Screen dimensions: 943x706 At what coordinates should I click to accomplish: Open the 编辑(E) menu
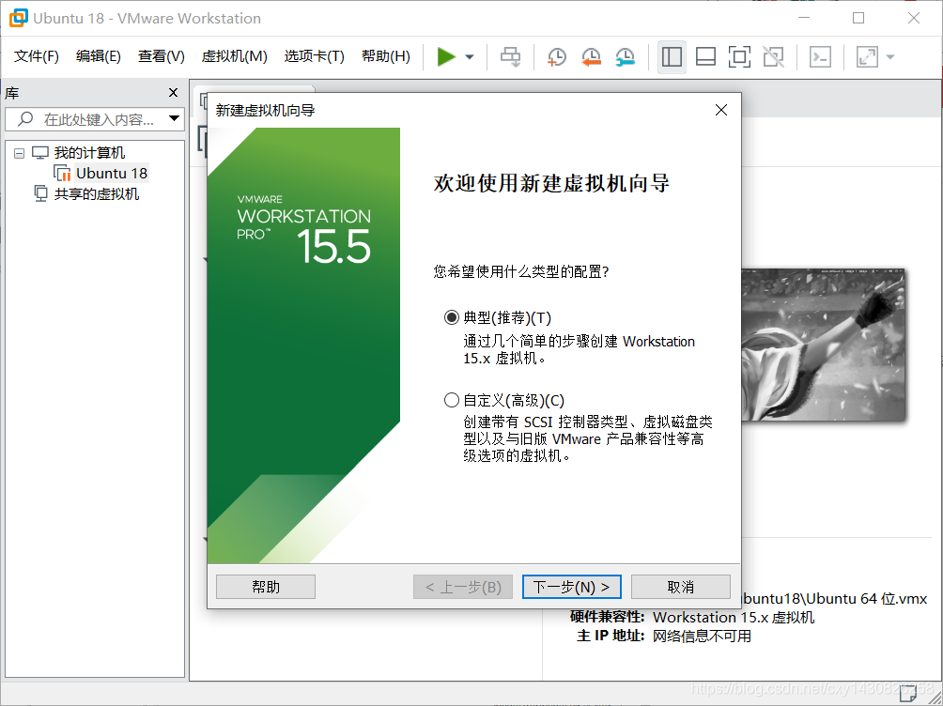[x=99, y=56]
